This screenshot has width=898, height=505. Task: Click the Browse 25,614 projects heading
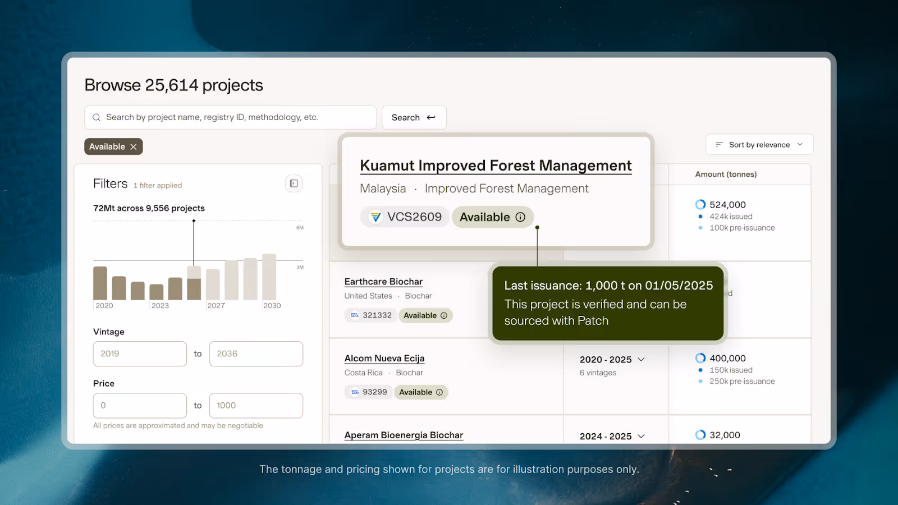click(x=173, y=85)
